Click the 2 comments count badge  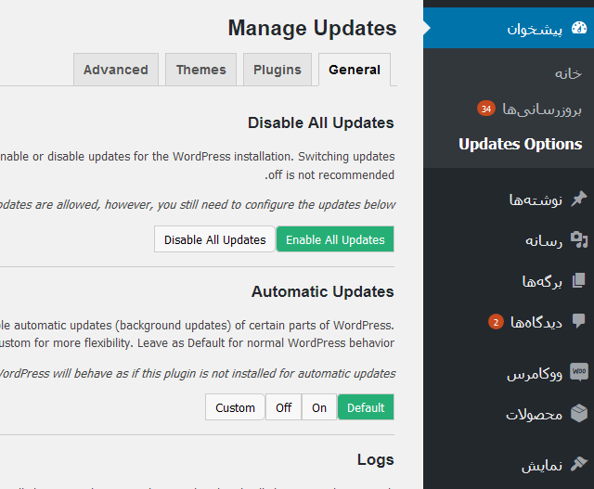[496, 322]
